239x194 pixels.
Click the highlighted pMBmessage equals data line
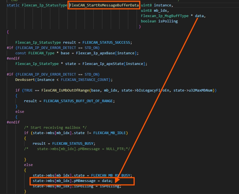point(73,181)
